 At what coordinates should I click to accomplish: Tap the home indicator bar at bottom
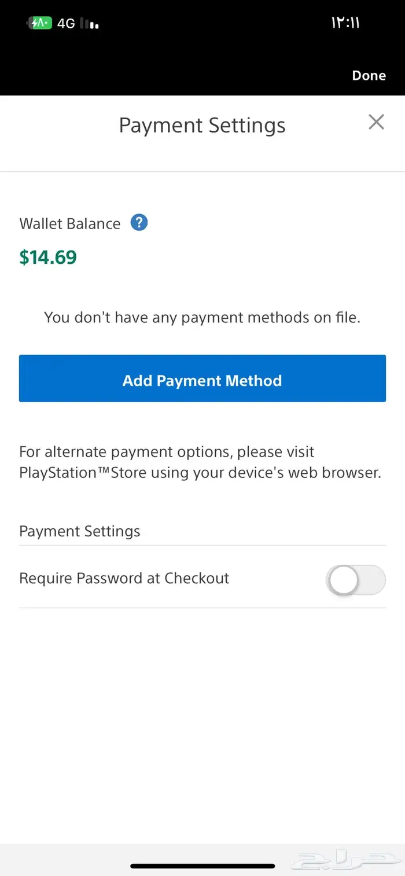(203, 866)
